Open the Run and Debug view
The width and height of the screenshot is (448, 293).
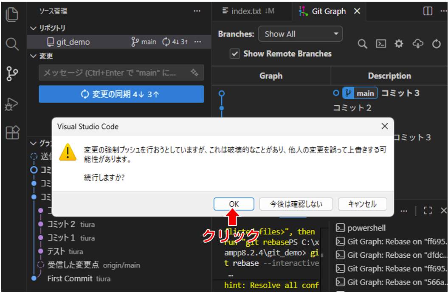12,104
